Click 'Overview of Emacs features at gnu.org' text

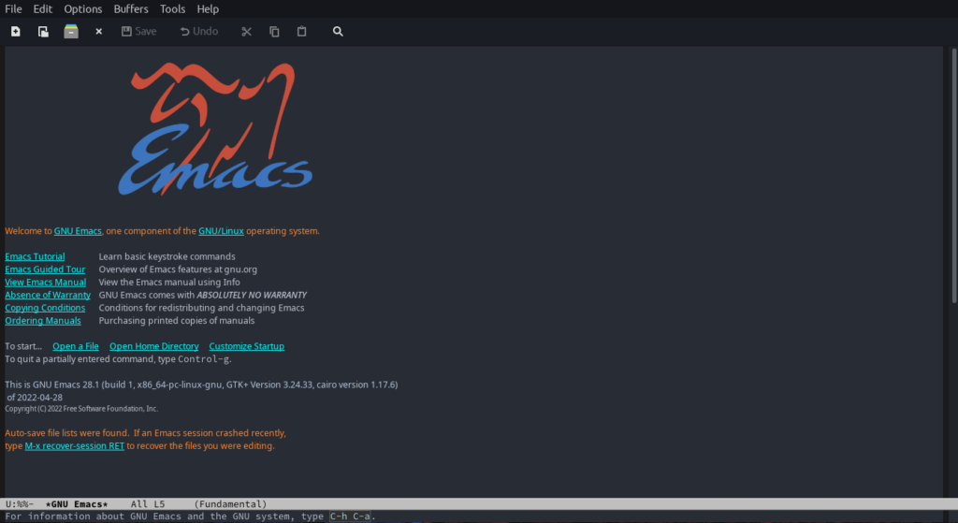pos(178,269)
